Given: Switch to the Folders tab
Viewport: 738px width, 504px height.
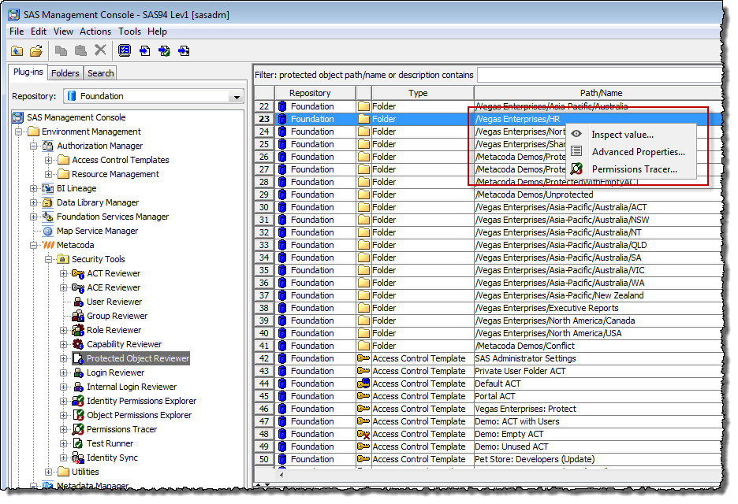Looking at the screenshot, I should (65, 73).
